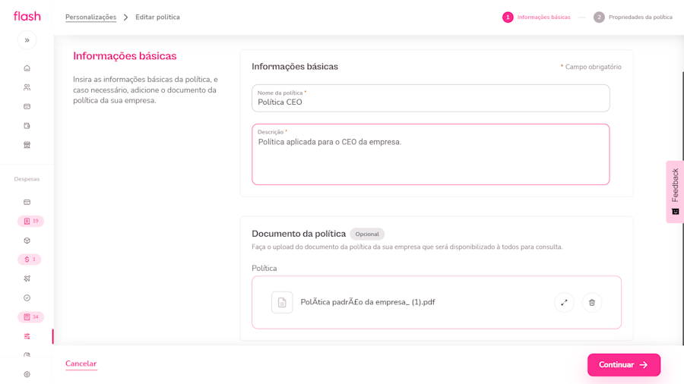684x384 pixels.
Task: Open the settings gear in sidebar
Action: pyautogui.click(x=27, y=374)
